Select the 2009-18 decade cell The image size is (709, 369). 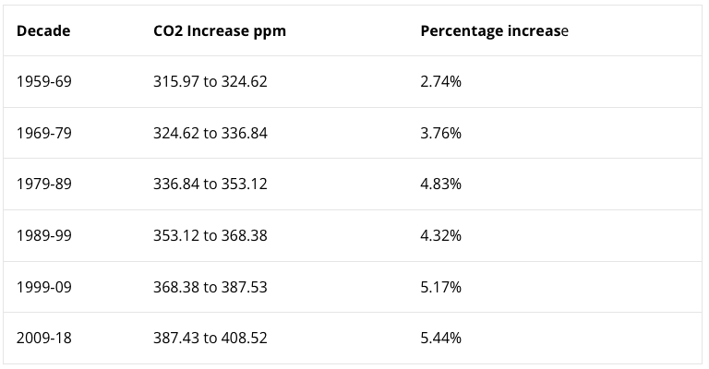43,338
